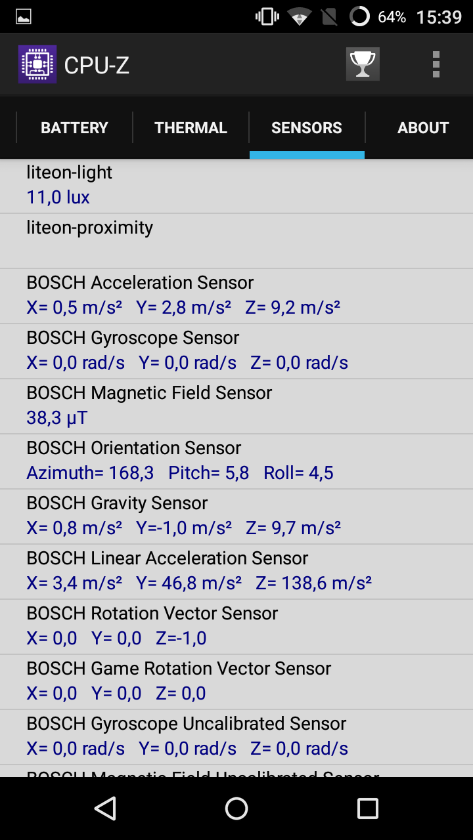Select BOSCH Orientation Sensor entry
This screenshot has height=840, width=473.
tap(236, 461)
